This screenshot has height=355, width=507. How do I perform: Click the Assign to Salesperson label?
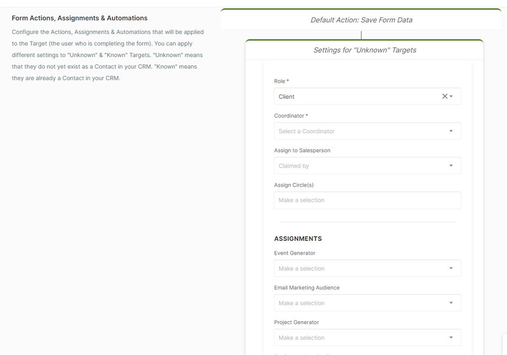[x=302, y=151]
